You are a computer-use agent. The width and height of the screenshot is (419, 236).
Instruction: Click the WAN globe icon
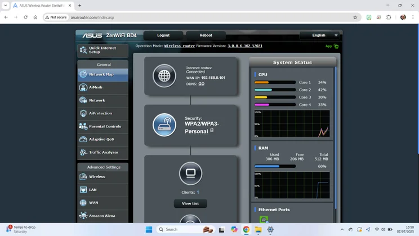tap(83, 203)
